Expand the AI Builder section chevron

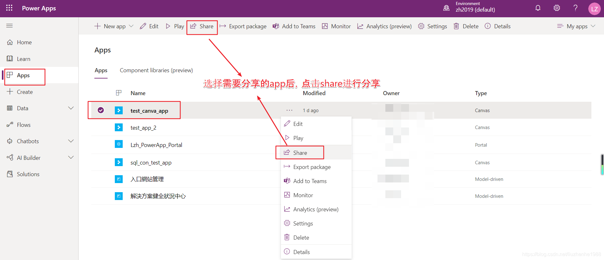click(x=71, y=157)
